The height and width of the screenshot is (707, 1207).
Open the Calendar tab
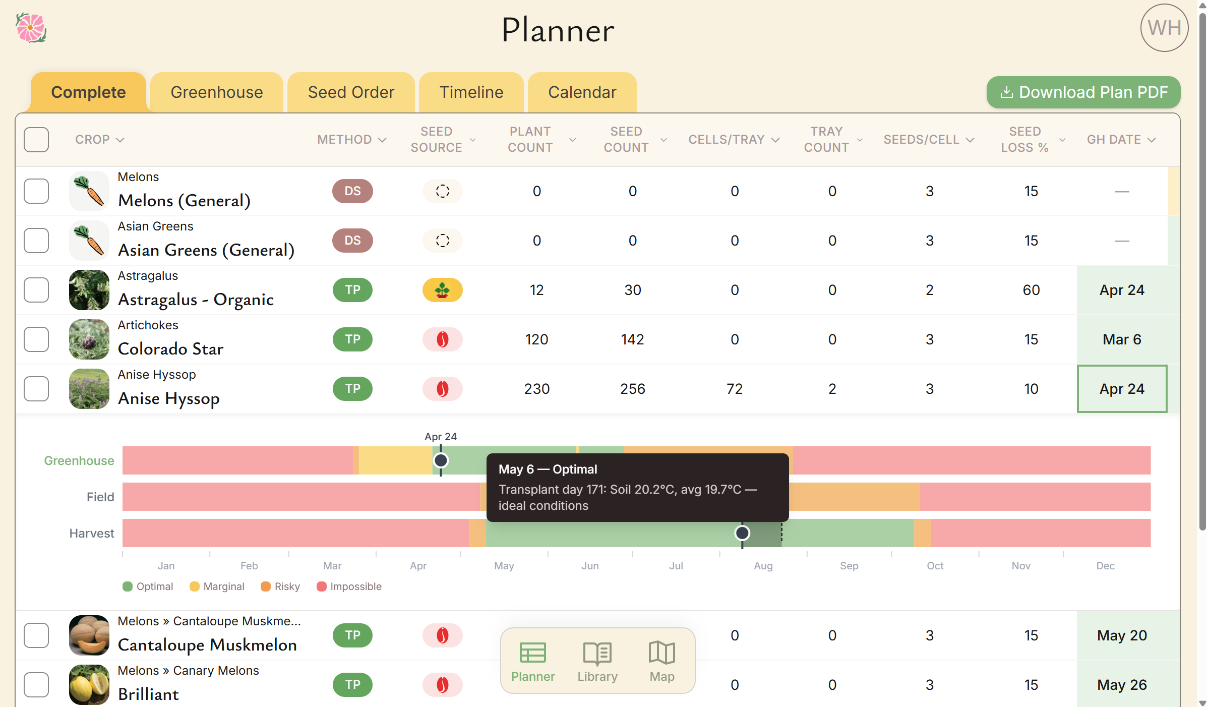(x=582, y=92)
